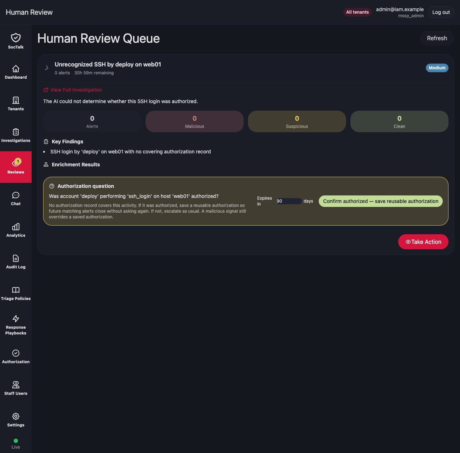Open SocTalk shield logo in sidebar

16,41
